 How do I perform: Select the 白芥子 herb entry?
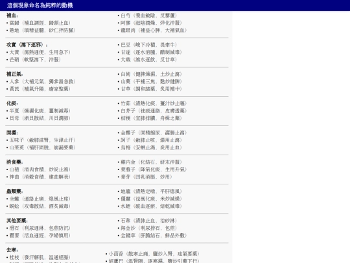[x=152, y=110]
